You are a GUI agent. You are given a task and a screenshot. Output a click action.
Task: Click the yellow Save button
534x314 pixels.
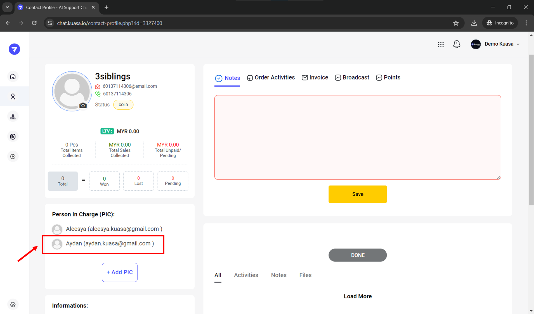tap(358, 194)
